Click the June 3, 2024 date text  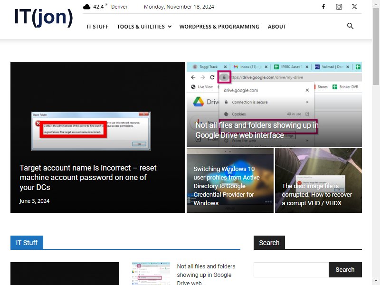[x=34, y=201]
